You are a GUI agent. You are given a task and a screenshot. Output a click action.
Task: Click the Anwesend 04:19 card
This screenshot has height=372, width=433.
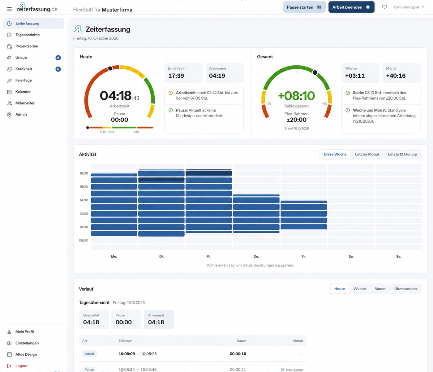[x=225, y=73]
